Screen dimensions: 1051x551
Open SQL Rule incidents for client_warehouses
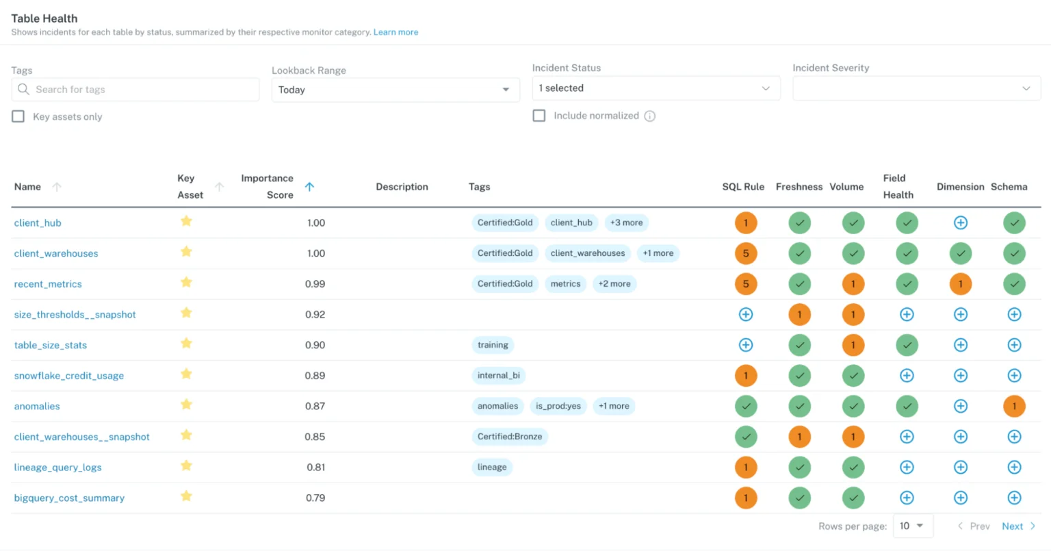click(746, 253)
